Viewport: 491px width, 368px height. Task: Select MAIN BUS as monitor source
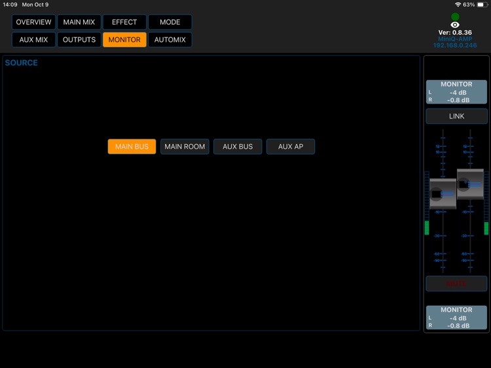[x=132, y=147]
